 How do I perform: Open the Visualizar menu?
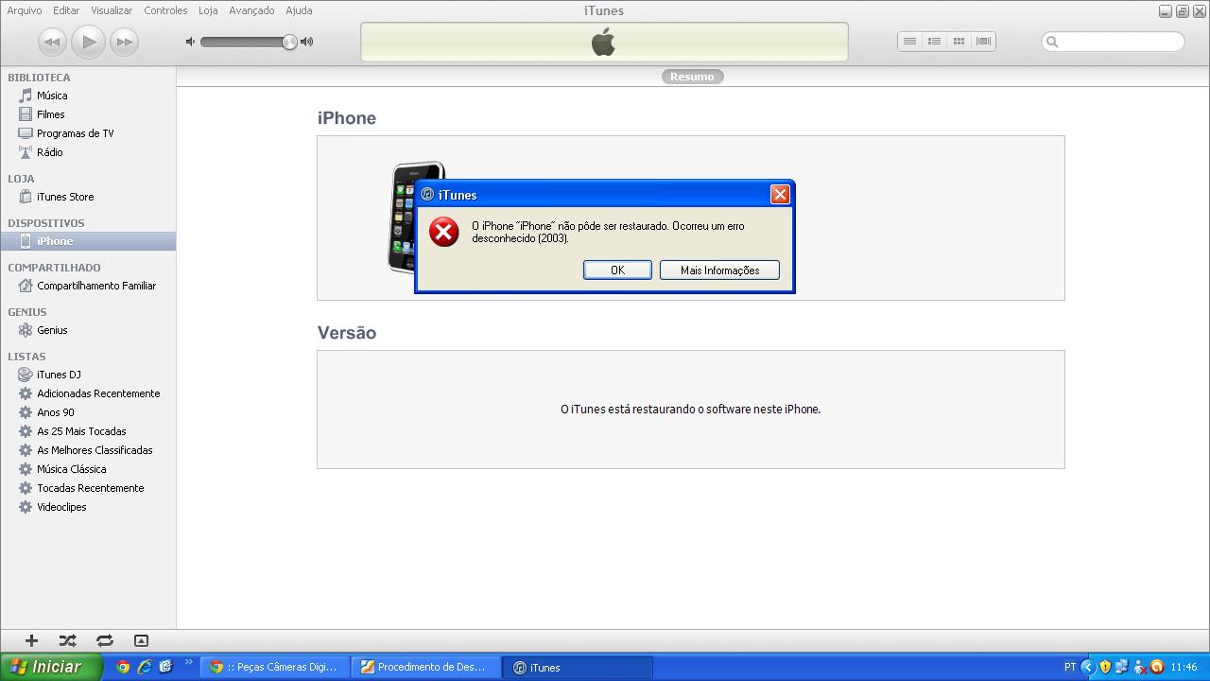(x=112, y=10)
